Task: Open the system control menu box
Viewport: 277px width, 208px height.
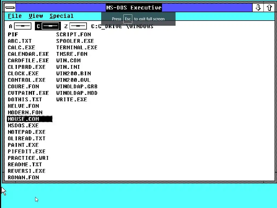Action: click(x=10, y=8)
